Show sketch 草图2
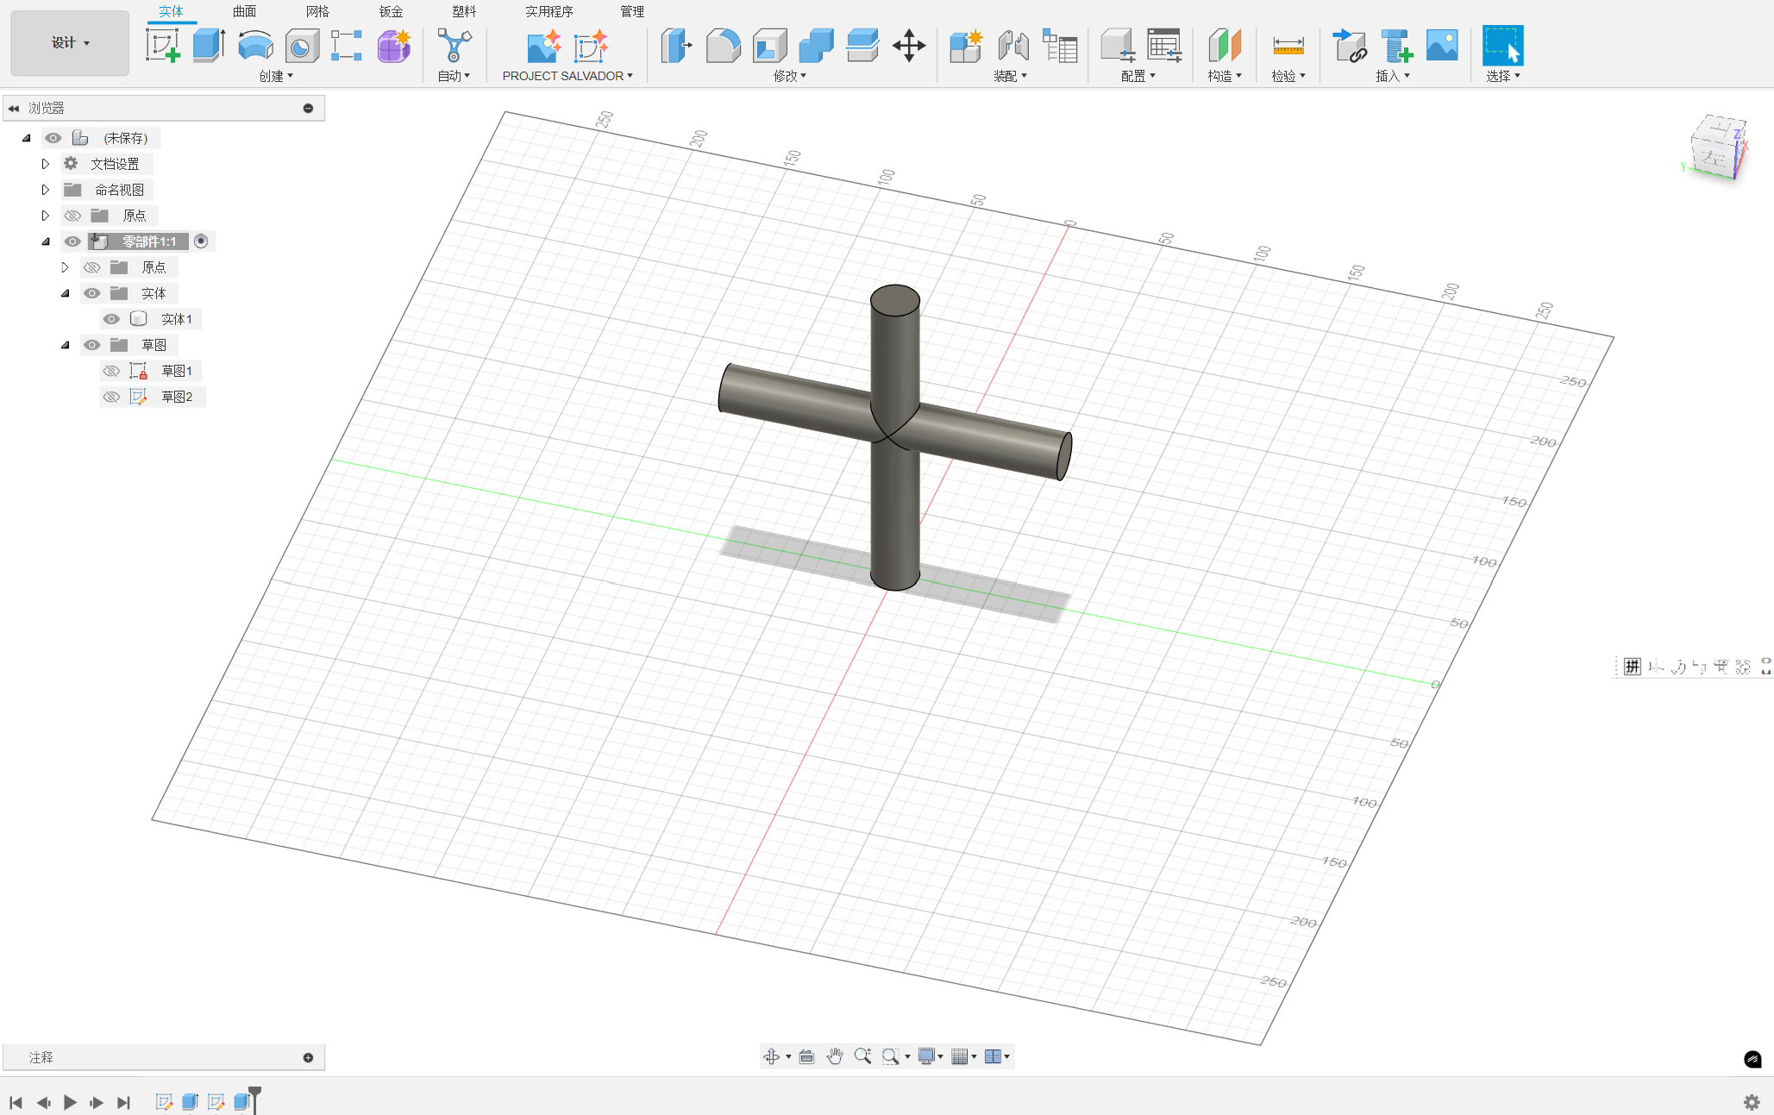 111,397
